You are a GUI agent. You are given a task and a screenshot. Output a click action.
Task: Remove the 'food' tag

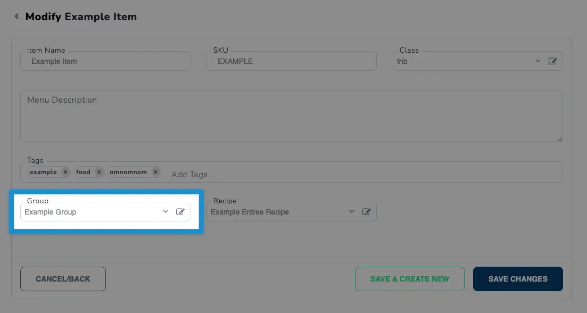tap(99, 172)
